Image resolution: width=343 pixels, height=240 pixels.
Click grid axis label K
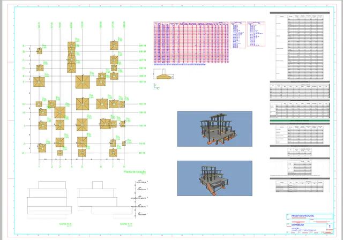point(24,153)
